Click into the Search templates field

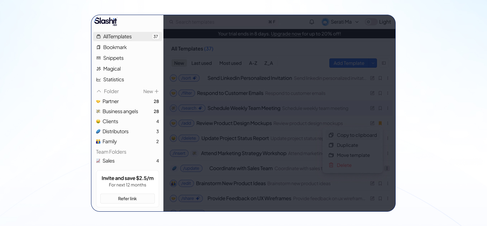pyautogui.click(x=222, y=22)
